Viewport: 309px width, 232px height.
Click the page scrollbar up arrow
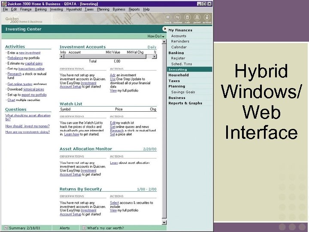[164, 42]
